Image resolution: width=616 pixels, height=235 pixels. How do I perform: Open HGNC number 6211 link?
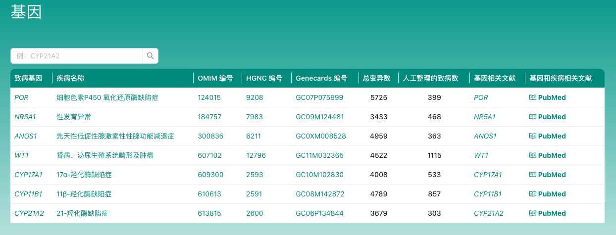[x=254, y=136]
